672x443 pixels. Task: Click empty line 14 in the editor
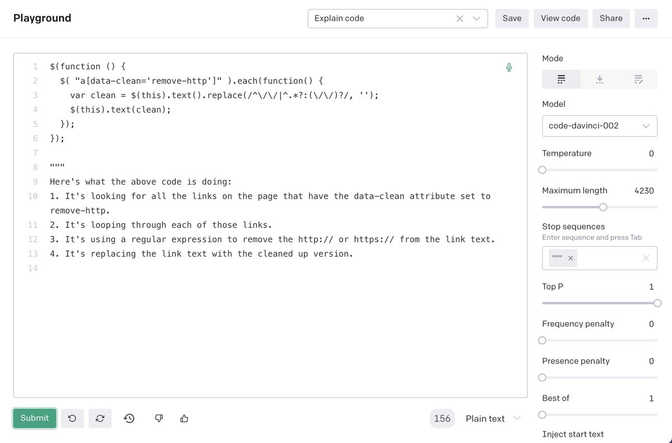pos(270,268)
